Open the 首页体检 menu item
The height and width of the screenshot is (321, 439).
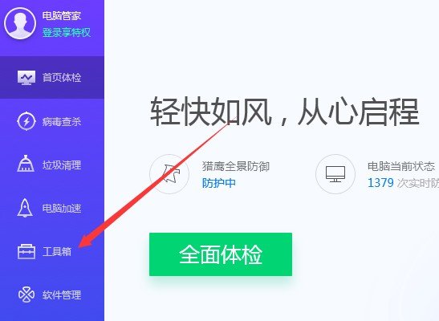(52, 78)
